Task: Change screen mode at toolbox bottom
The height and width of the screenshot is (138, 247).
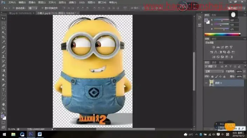Action: (x=3, y=127)
